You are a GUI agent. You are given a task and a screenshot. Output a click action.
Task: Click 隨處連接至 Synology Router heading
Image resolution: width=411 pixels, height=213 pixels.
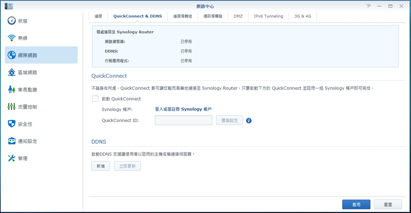click(x=125, y=32)
